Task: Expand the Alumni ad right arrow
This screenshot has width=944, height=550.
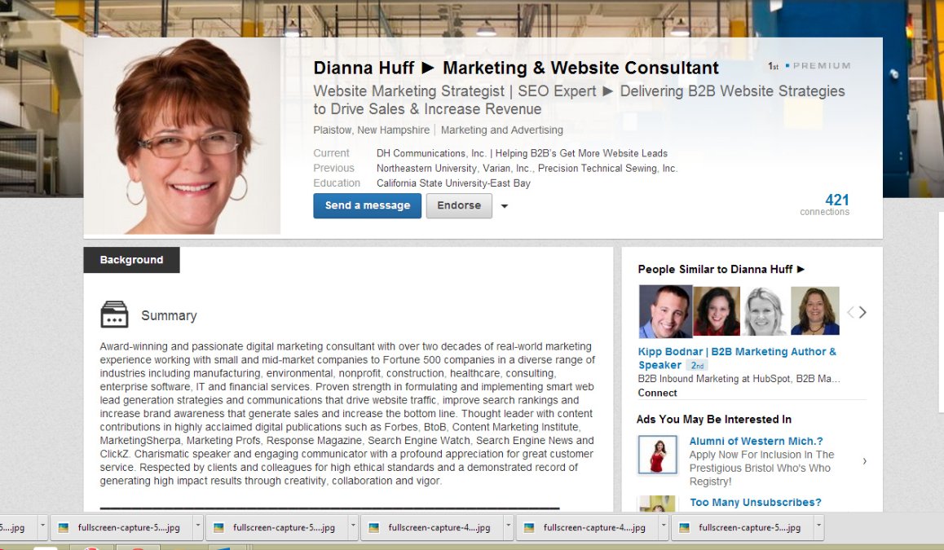Action: 865,461
